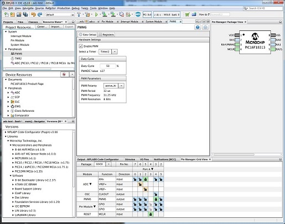This screenshot has width=285, height=224.
Task: Select PWM6 in Project Resources peripherals
Action: [18, 54]
